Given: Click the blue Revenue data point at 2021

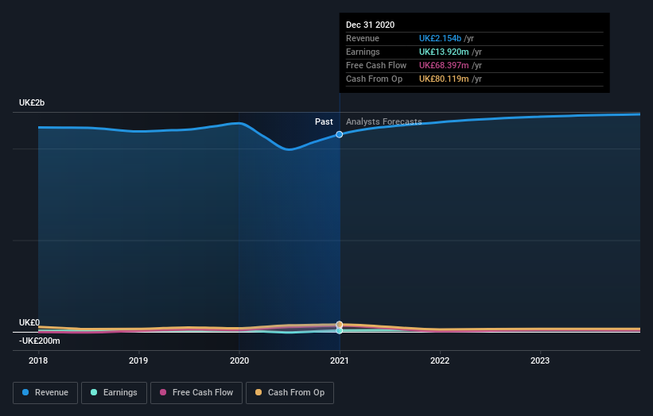Looking at the screenshot, I should (340, 134).
